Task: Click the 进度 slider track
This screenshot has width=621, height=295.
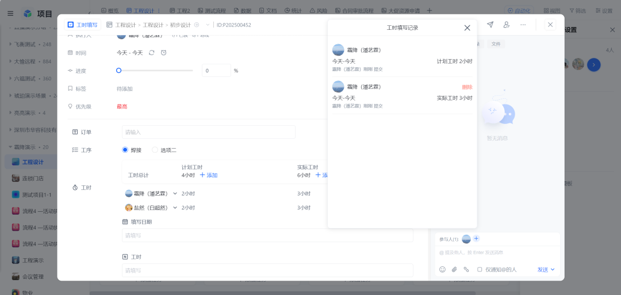Action: pyautogui.click(x=155, y=71)
